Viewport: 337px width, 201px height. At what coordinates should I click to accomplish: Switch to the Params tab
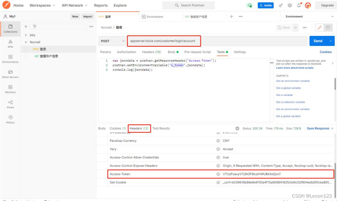coord(105,52)
